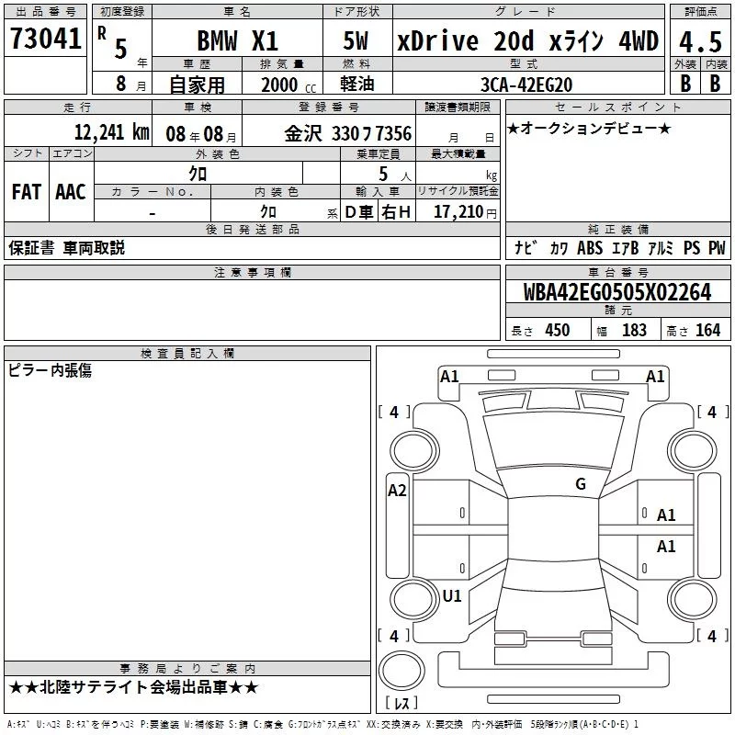This screenshot has width=735, height=735.
Task: Click the grade text xDrive 20d
Action: click(x=466, y=40)
